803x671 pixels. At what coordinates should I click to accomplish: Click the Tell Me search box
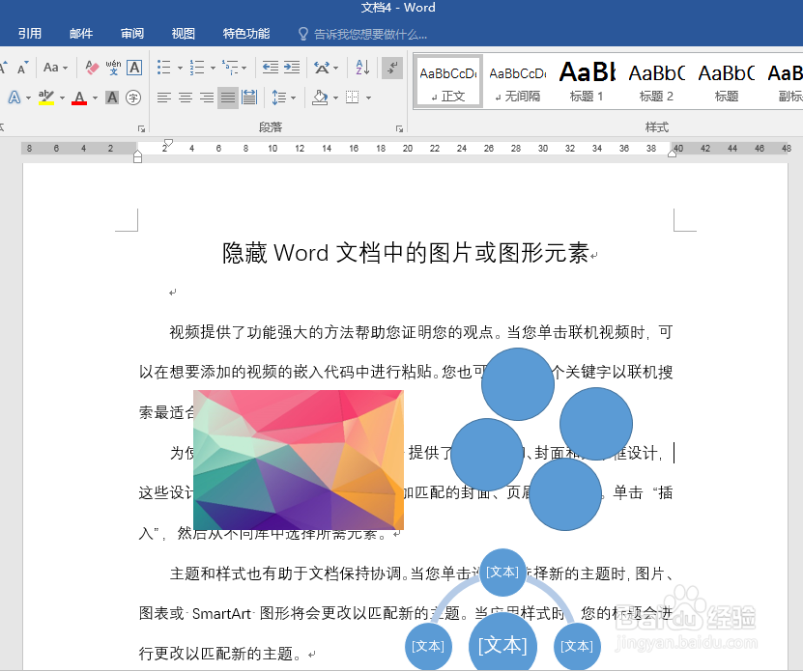[362, 35]
